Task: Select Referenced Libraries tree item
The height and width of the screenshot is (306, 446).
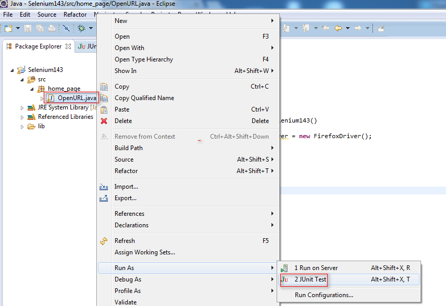Action: (66, 117)
